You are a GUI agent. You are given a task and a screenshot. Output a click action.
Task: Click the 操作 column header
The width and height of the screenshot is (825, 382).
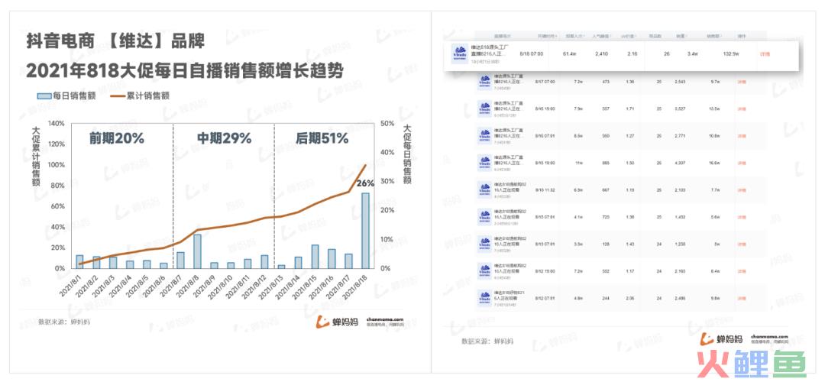pos(741,37)
